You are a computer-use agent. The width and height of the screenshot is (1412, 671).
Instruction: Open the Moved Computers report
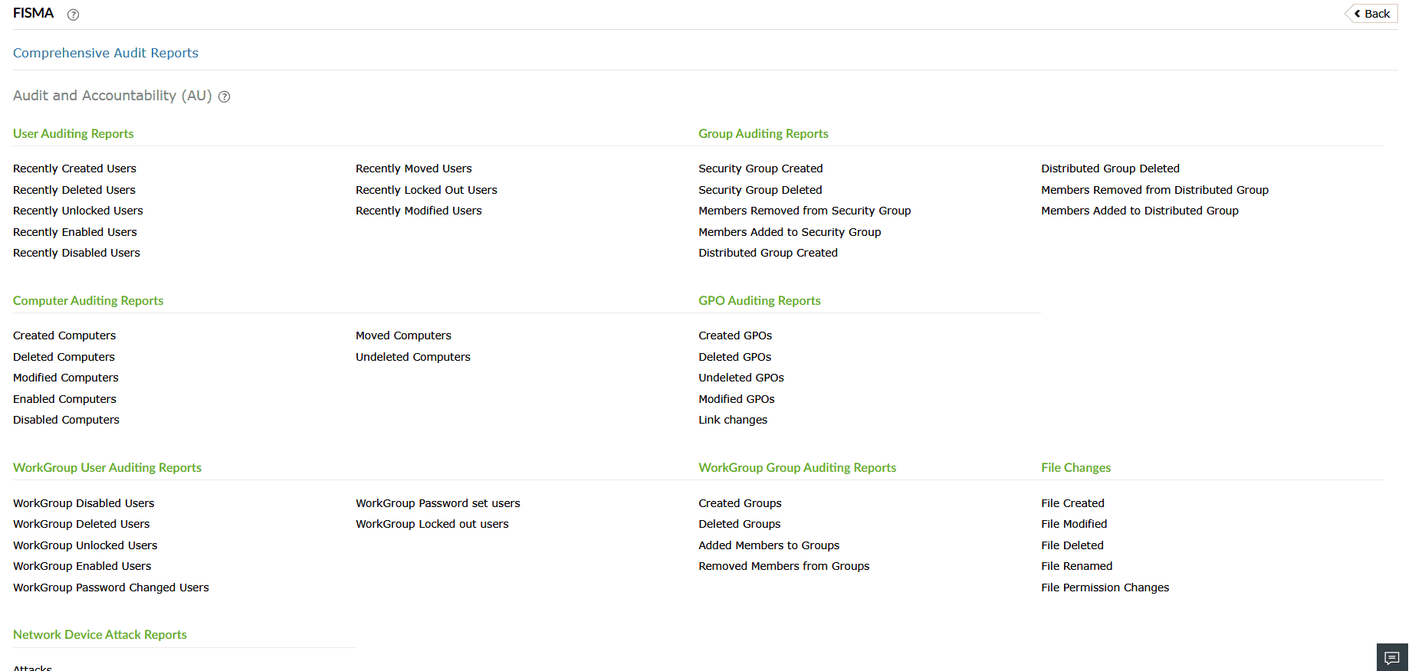coord(403,335)
